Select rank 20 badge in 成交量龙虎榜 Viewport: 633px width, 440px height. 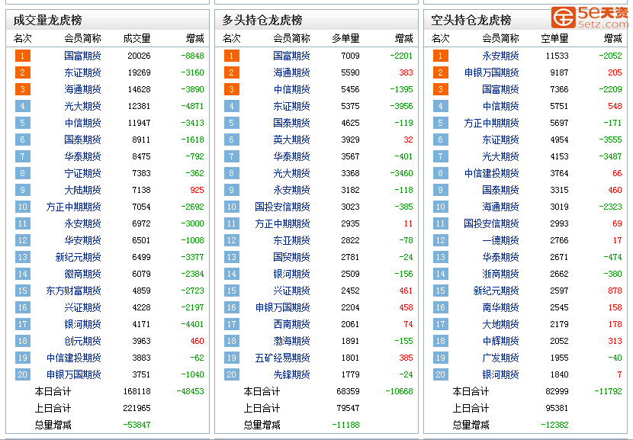coord(23,374)
